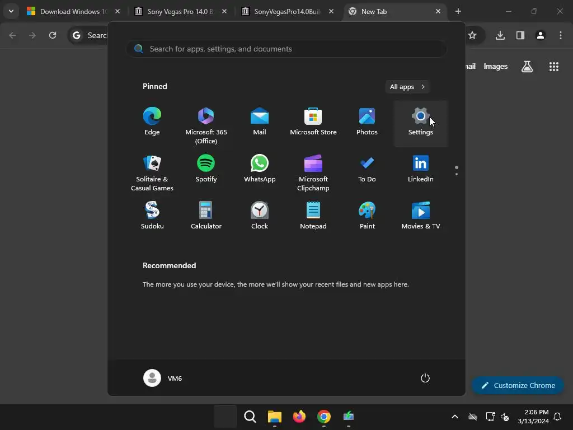Open the taskbar widgets/app icon next to Chrome
573x430 pixels.
(x=349, y=417)
